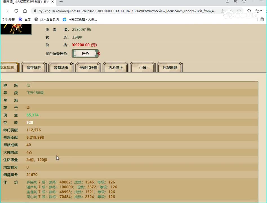Click the browser forward arrow
Image resolution: width=267 pixels, height=203 pixels.
point(7,11)
